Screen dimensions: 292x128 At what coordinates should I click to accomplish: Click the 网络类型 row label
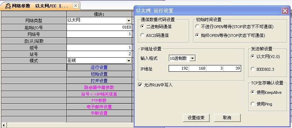34,20
